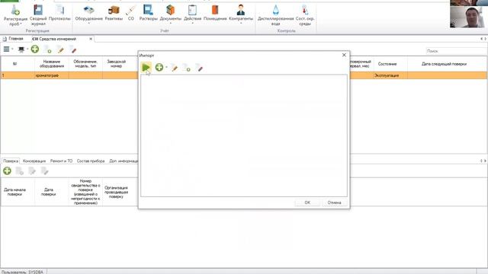Click the № column header
This screenshot has height=274, width=488.
click(x=14, y=64)
